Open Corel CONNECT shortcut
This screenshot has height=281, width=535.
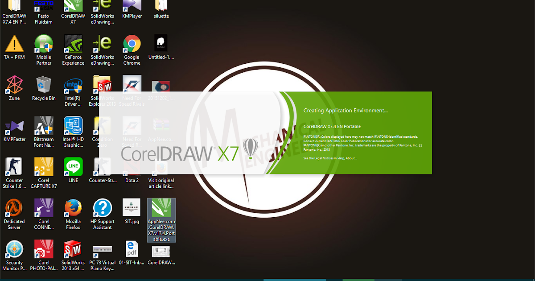point(44,214)
